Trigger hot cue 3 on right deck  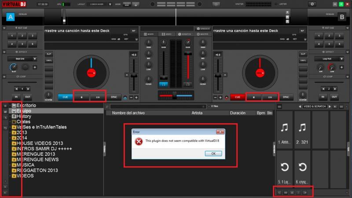tap(339, 36)
